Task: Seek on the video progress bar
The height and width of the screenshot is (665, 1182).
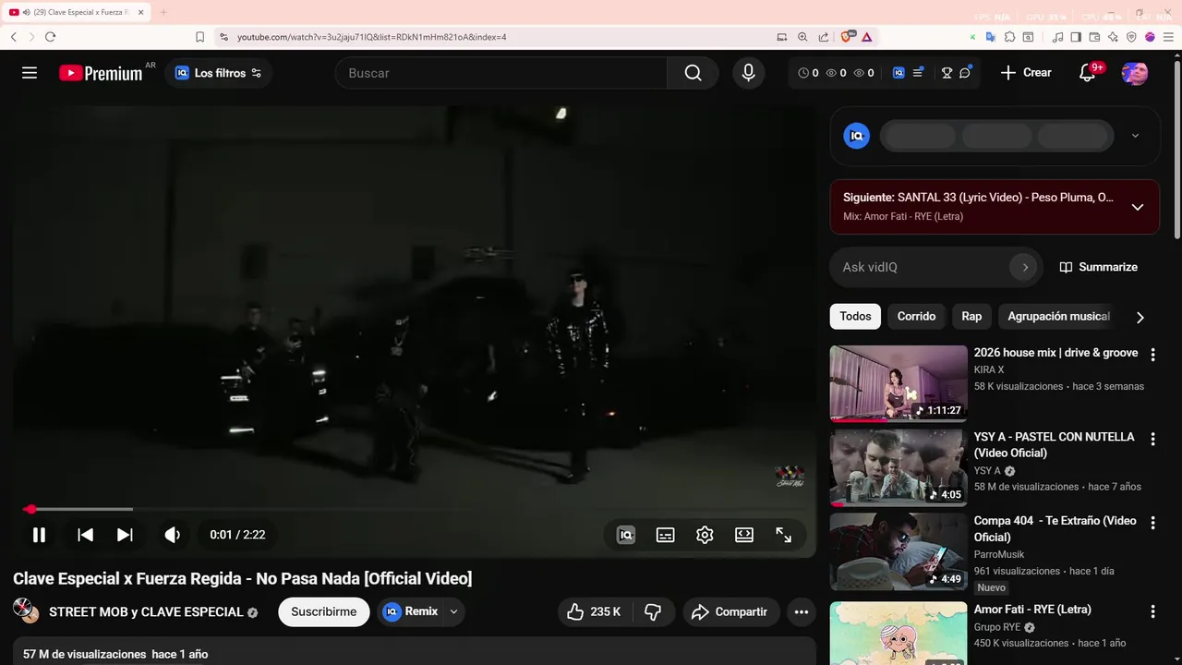Action: (414, 509)
